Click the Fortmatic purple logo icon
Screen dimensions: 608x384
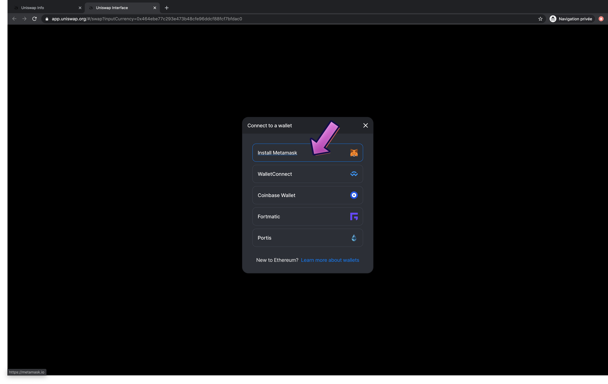354,216
